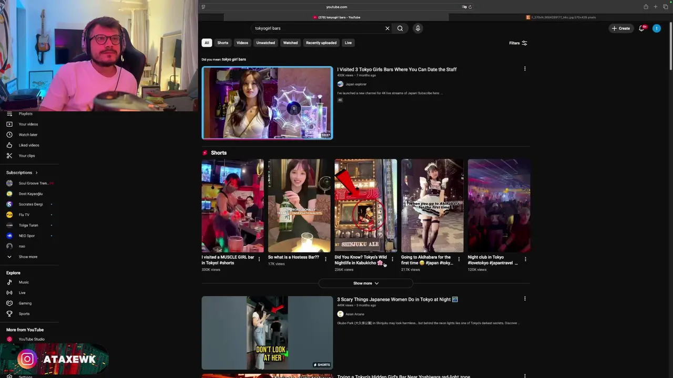673x378 pixels.
Task: Open options menu for 3 Scary Things video
Action: (525, 299)
